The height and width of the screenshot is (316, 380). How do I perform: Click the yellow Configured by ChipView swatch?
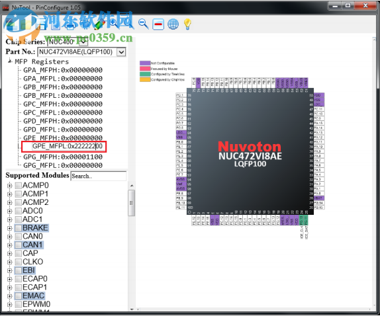145,79
